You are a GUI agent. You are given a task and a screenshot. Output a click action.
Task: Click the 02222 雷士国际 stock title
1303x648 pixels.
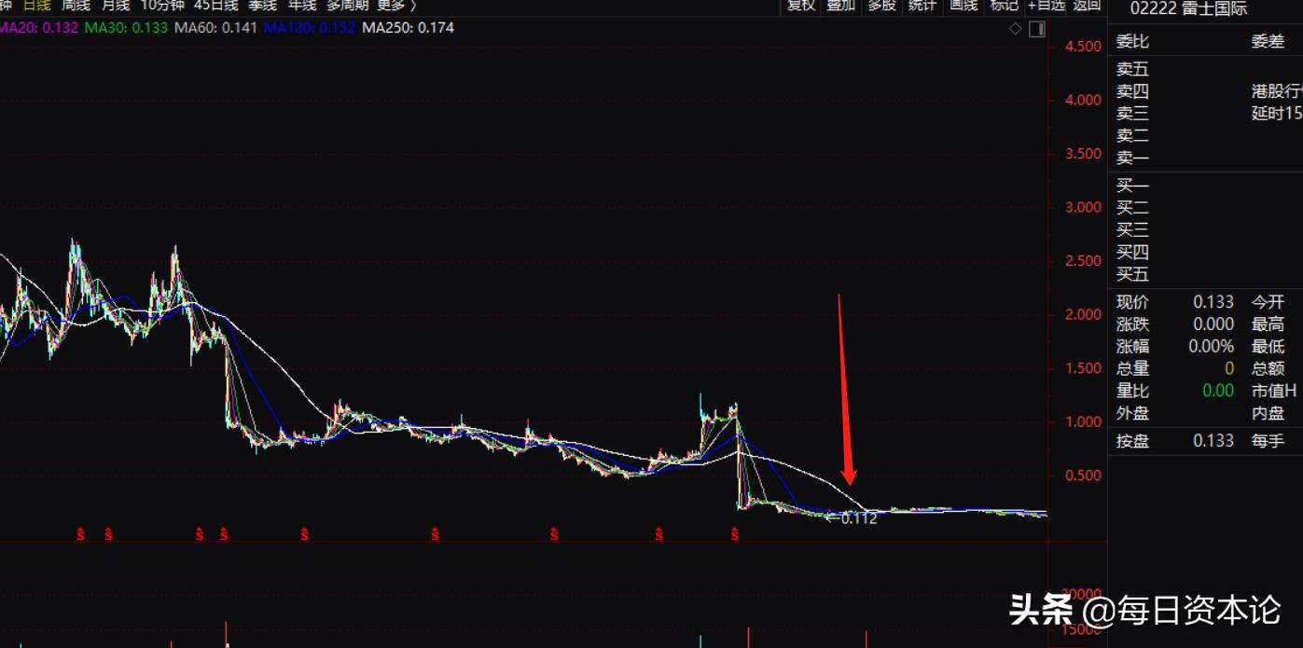point(1188,8)
